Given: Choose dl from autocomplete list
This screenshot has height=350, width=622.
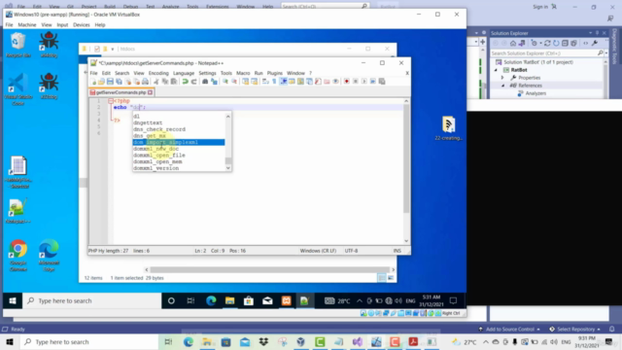Looking at the screenshot, I should 179,117.
